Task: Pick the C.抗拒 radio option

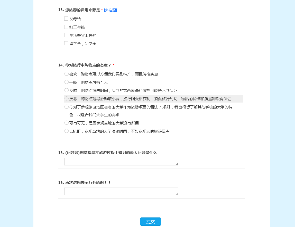Action: pos(66,131)
